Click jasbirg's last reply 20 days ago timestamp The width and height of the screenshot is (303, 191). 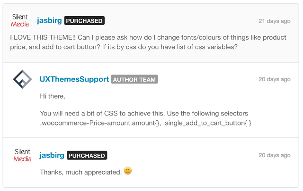coord(275,155)
